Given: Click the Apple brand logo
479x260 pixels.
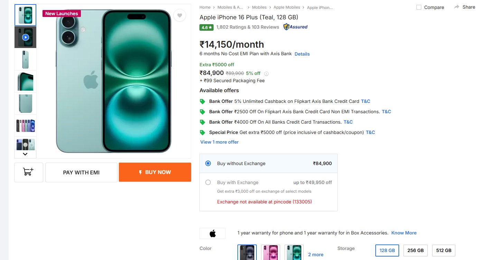Looking at the screenshot, I should click(213, 233).
